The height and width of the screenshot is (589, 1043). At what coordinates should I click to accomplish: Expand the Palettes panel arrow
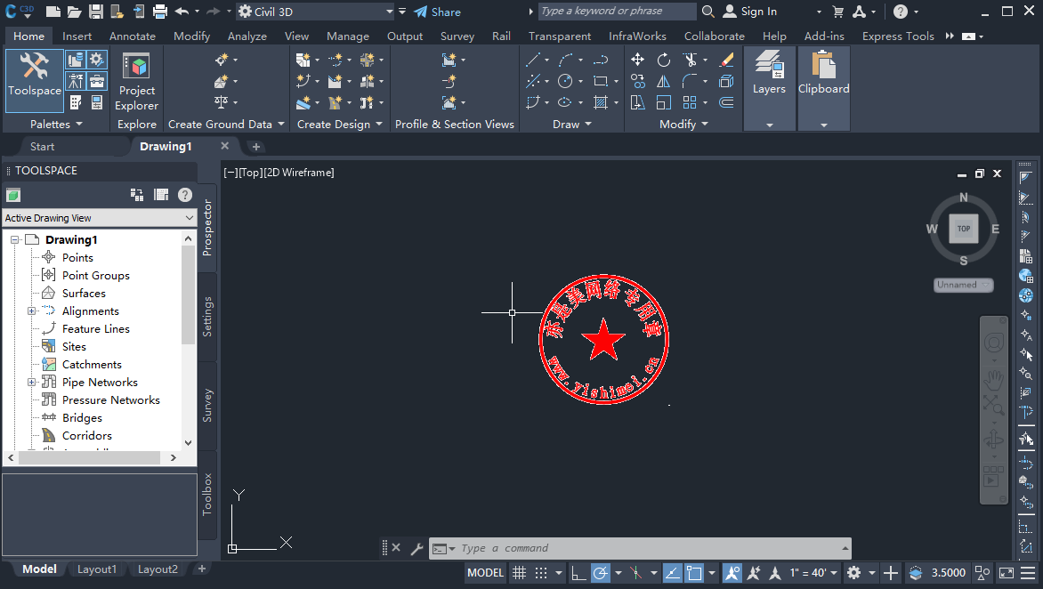79,124
